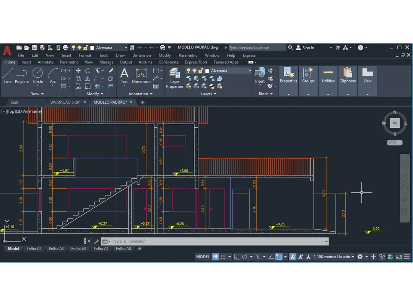The width and height of the screenshot is (413, 306).
Task: Expand the Draw panel flyout
Action: (37, 94)
